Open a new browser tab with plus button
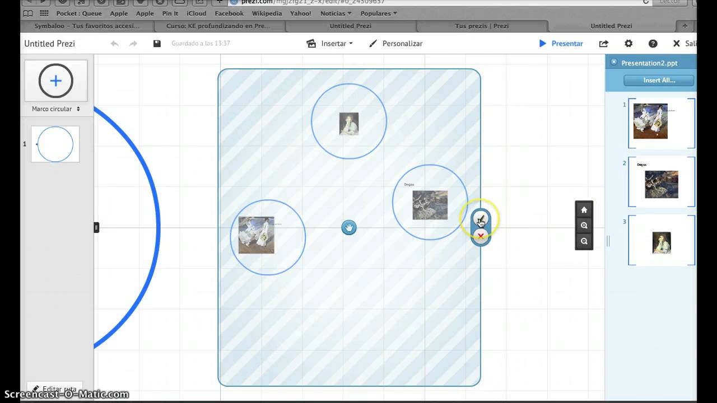 point(685,26)
